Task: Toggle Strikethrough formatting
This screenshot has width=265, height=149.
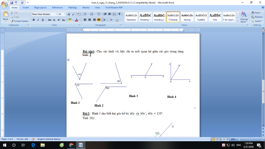Action: [x=49, y=20]
